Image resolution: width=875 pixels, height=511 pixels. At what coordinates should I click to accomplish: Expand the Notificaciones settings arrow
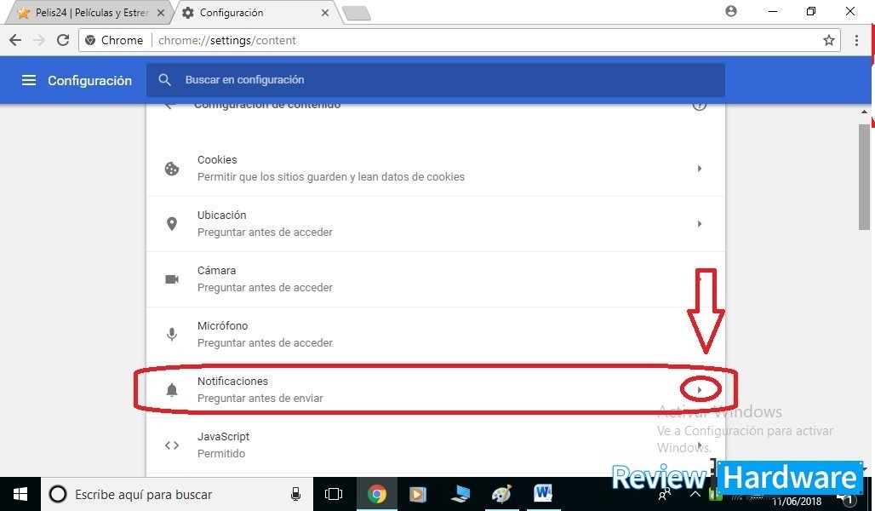point(700,390)
